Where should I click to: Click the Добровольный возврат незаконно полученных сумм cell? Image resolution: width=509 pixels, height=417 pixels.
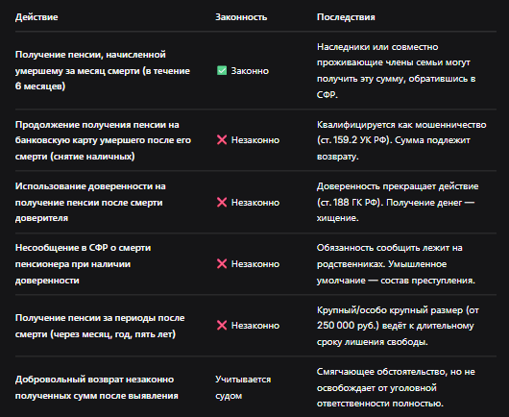96,387
